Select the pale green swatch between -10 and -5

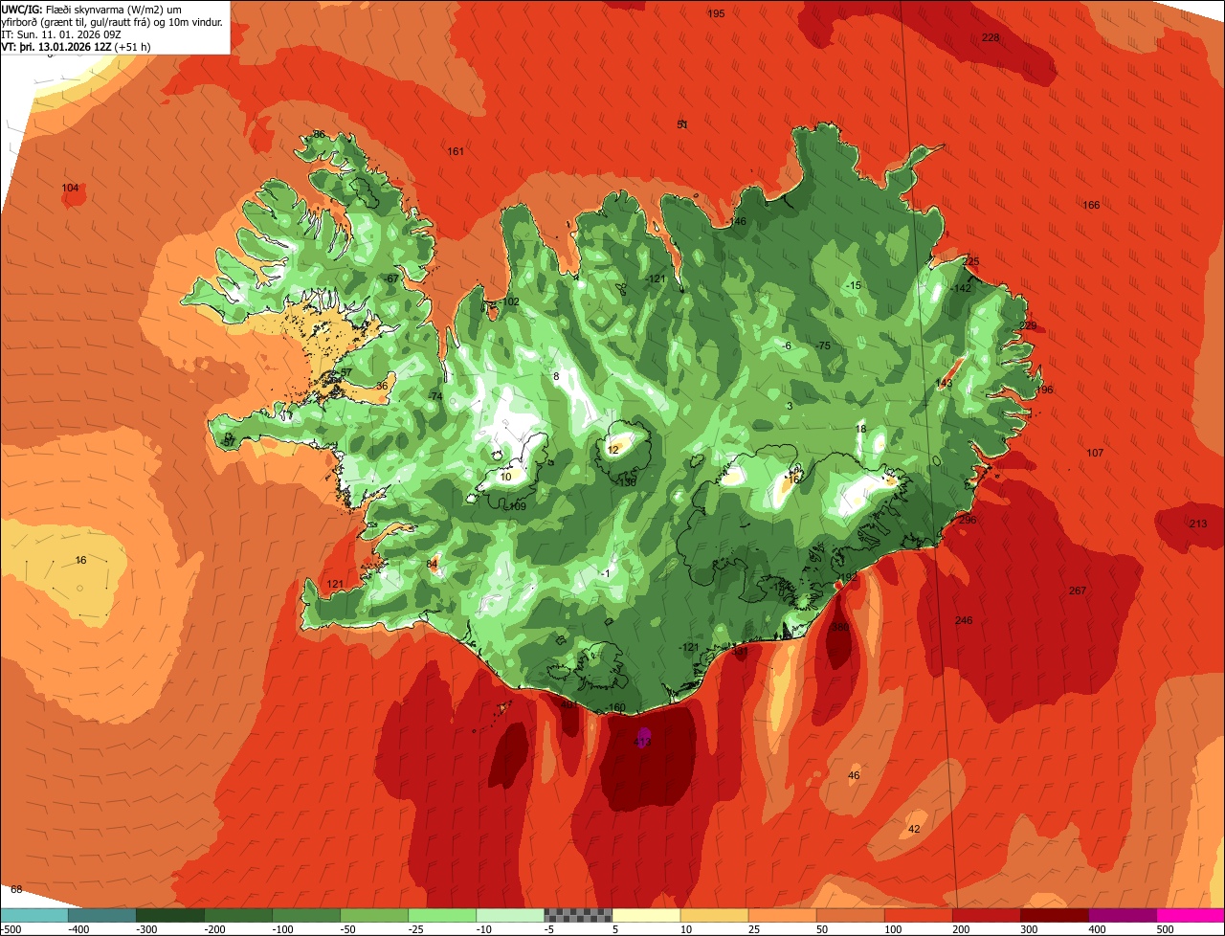point(509,914)
